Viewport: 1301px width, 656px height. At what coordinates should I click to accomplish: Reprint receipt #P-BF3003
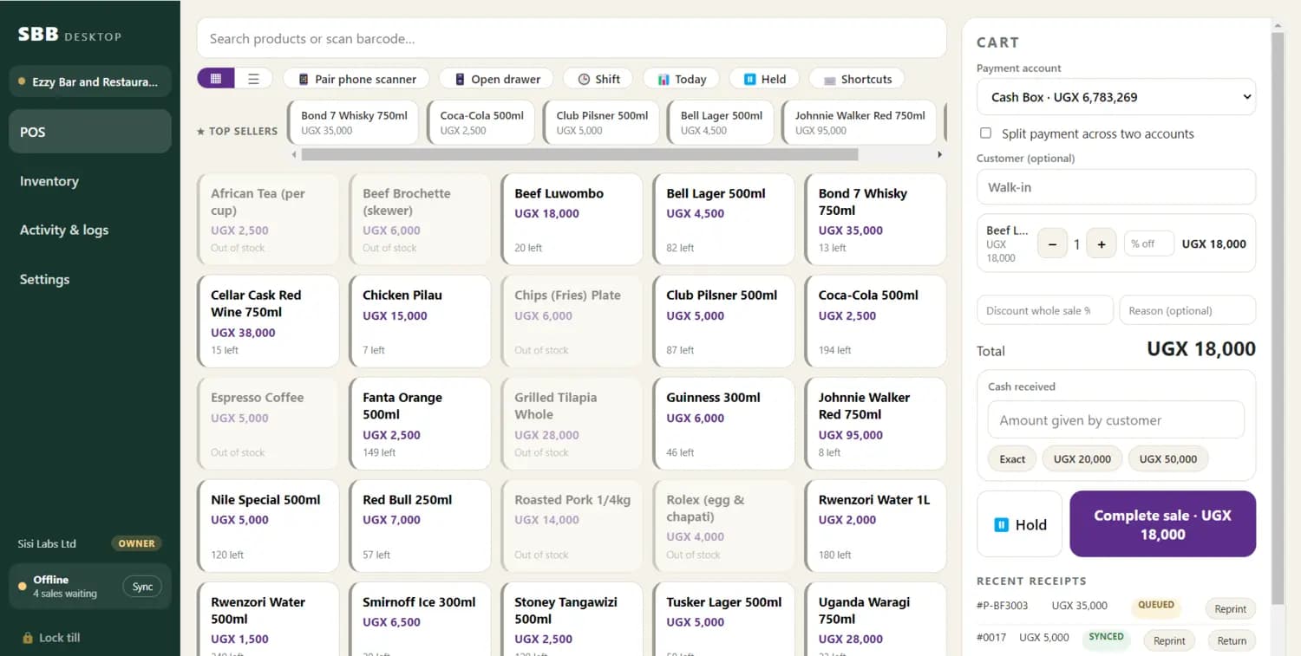1230,609
